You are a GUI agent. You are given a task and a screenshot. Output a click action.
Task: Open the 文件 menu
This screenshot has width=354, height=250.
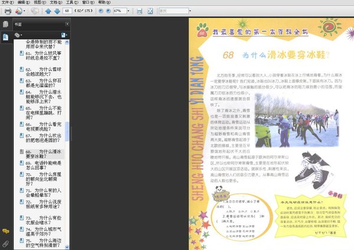coord(8,2)
